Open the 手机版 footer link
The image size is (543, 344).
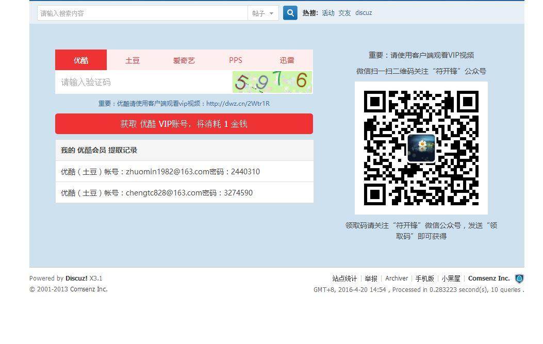[424, 279]
